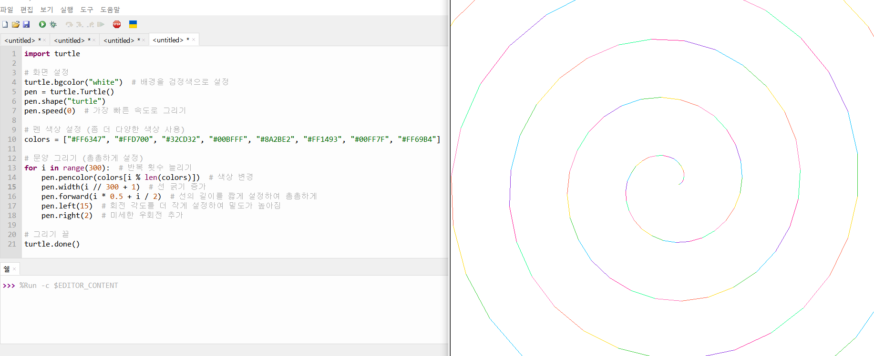Open a file using the folder icon
The width and height of the screenshot is (874, 356).
click(16, 24)
